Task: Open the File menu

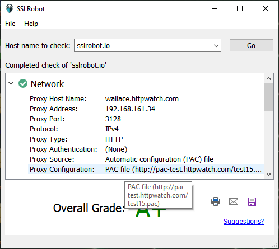Action: [x=10, y=24]
